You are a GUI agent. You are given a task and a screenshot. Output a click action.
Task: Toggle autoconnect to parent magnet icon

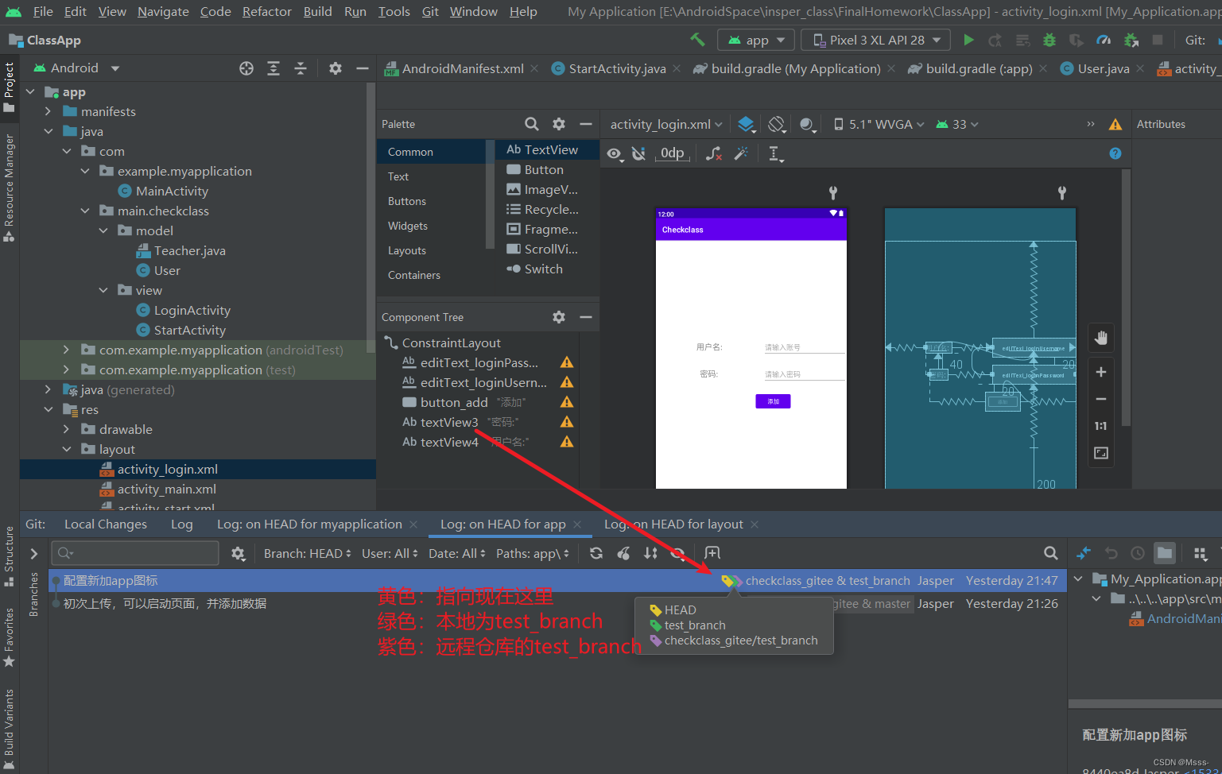click(638, 153)
